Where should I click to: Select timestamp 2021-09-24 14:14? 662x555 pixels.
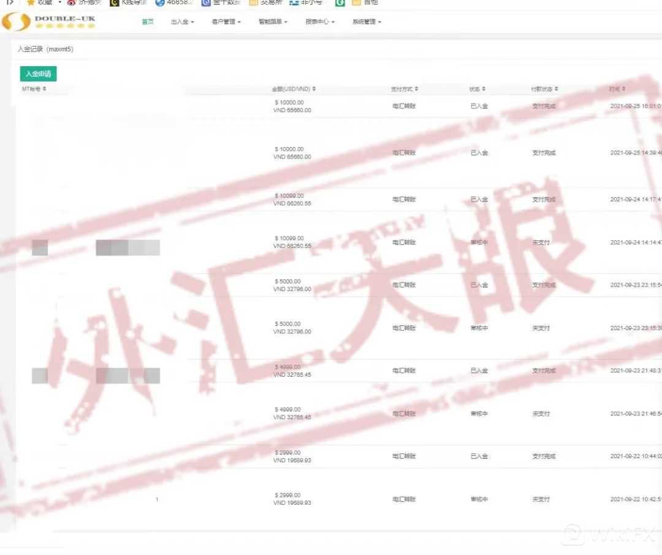636,242
